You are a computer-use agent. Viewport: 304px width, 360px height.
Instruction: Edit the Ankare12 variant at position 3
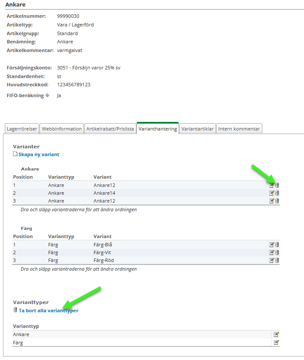tap(272, 201)
